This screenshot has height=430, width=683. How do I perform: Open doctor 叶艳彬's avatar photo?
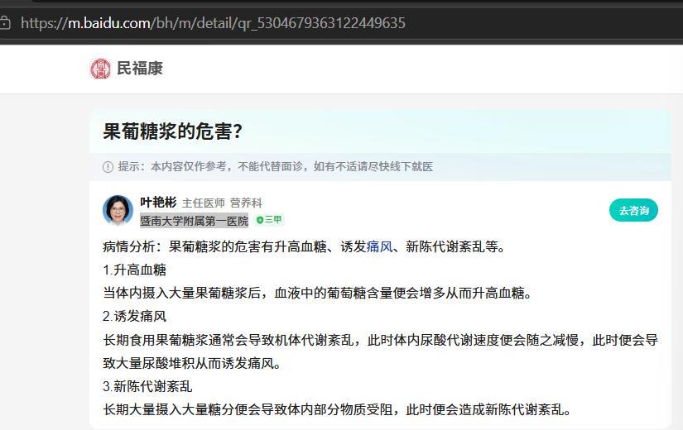pyautogui.click(x=118, y=210)
